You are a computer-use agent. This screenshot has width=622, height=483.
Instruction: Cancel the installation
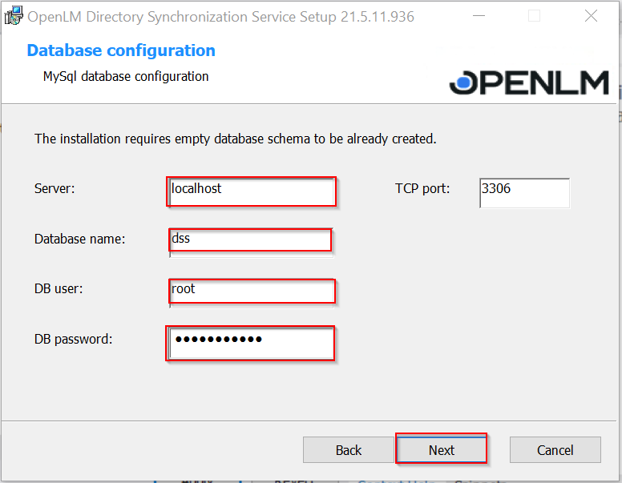point(555,450)
